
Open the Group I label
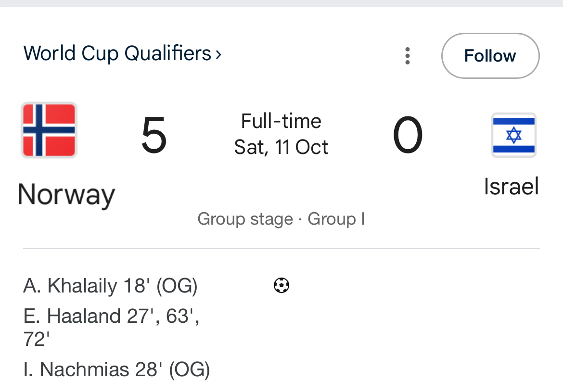pos(336,219)
